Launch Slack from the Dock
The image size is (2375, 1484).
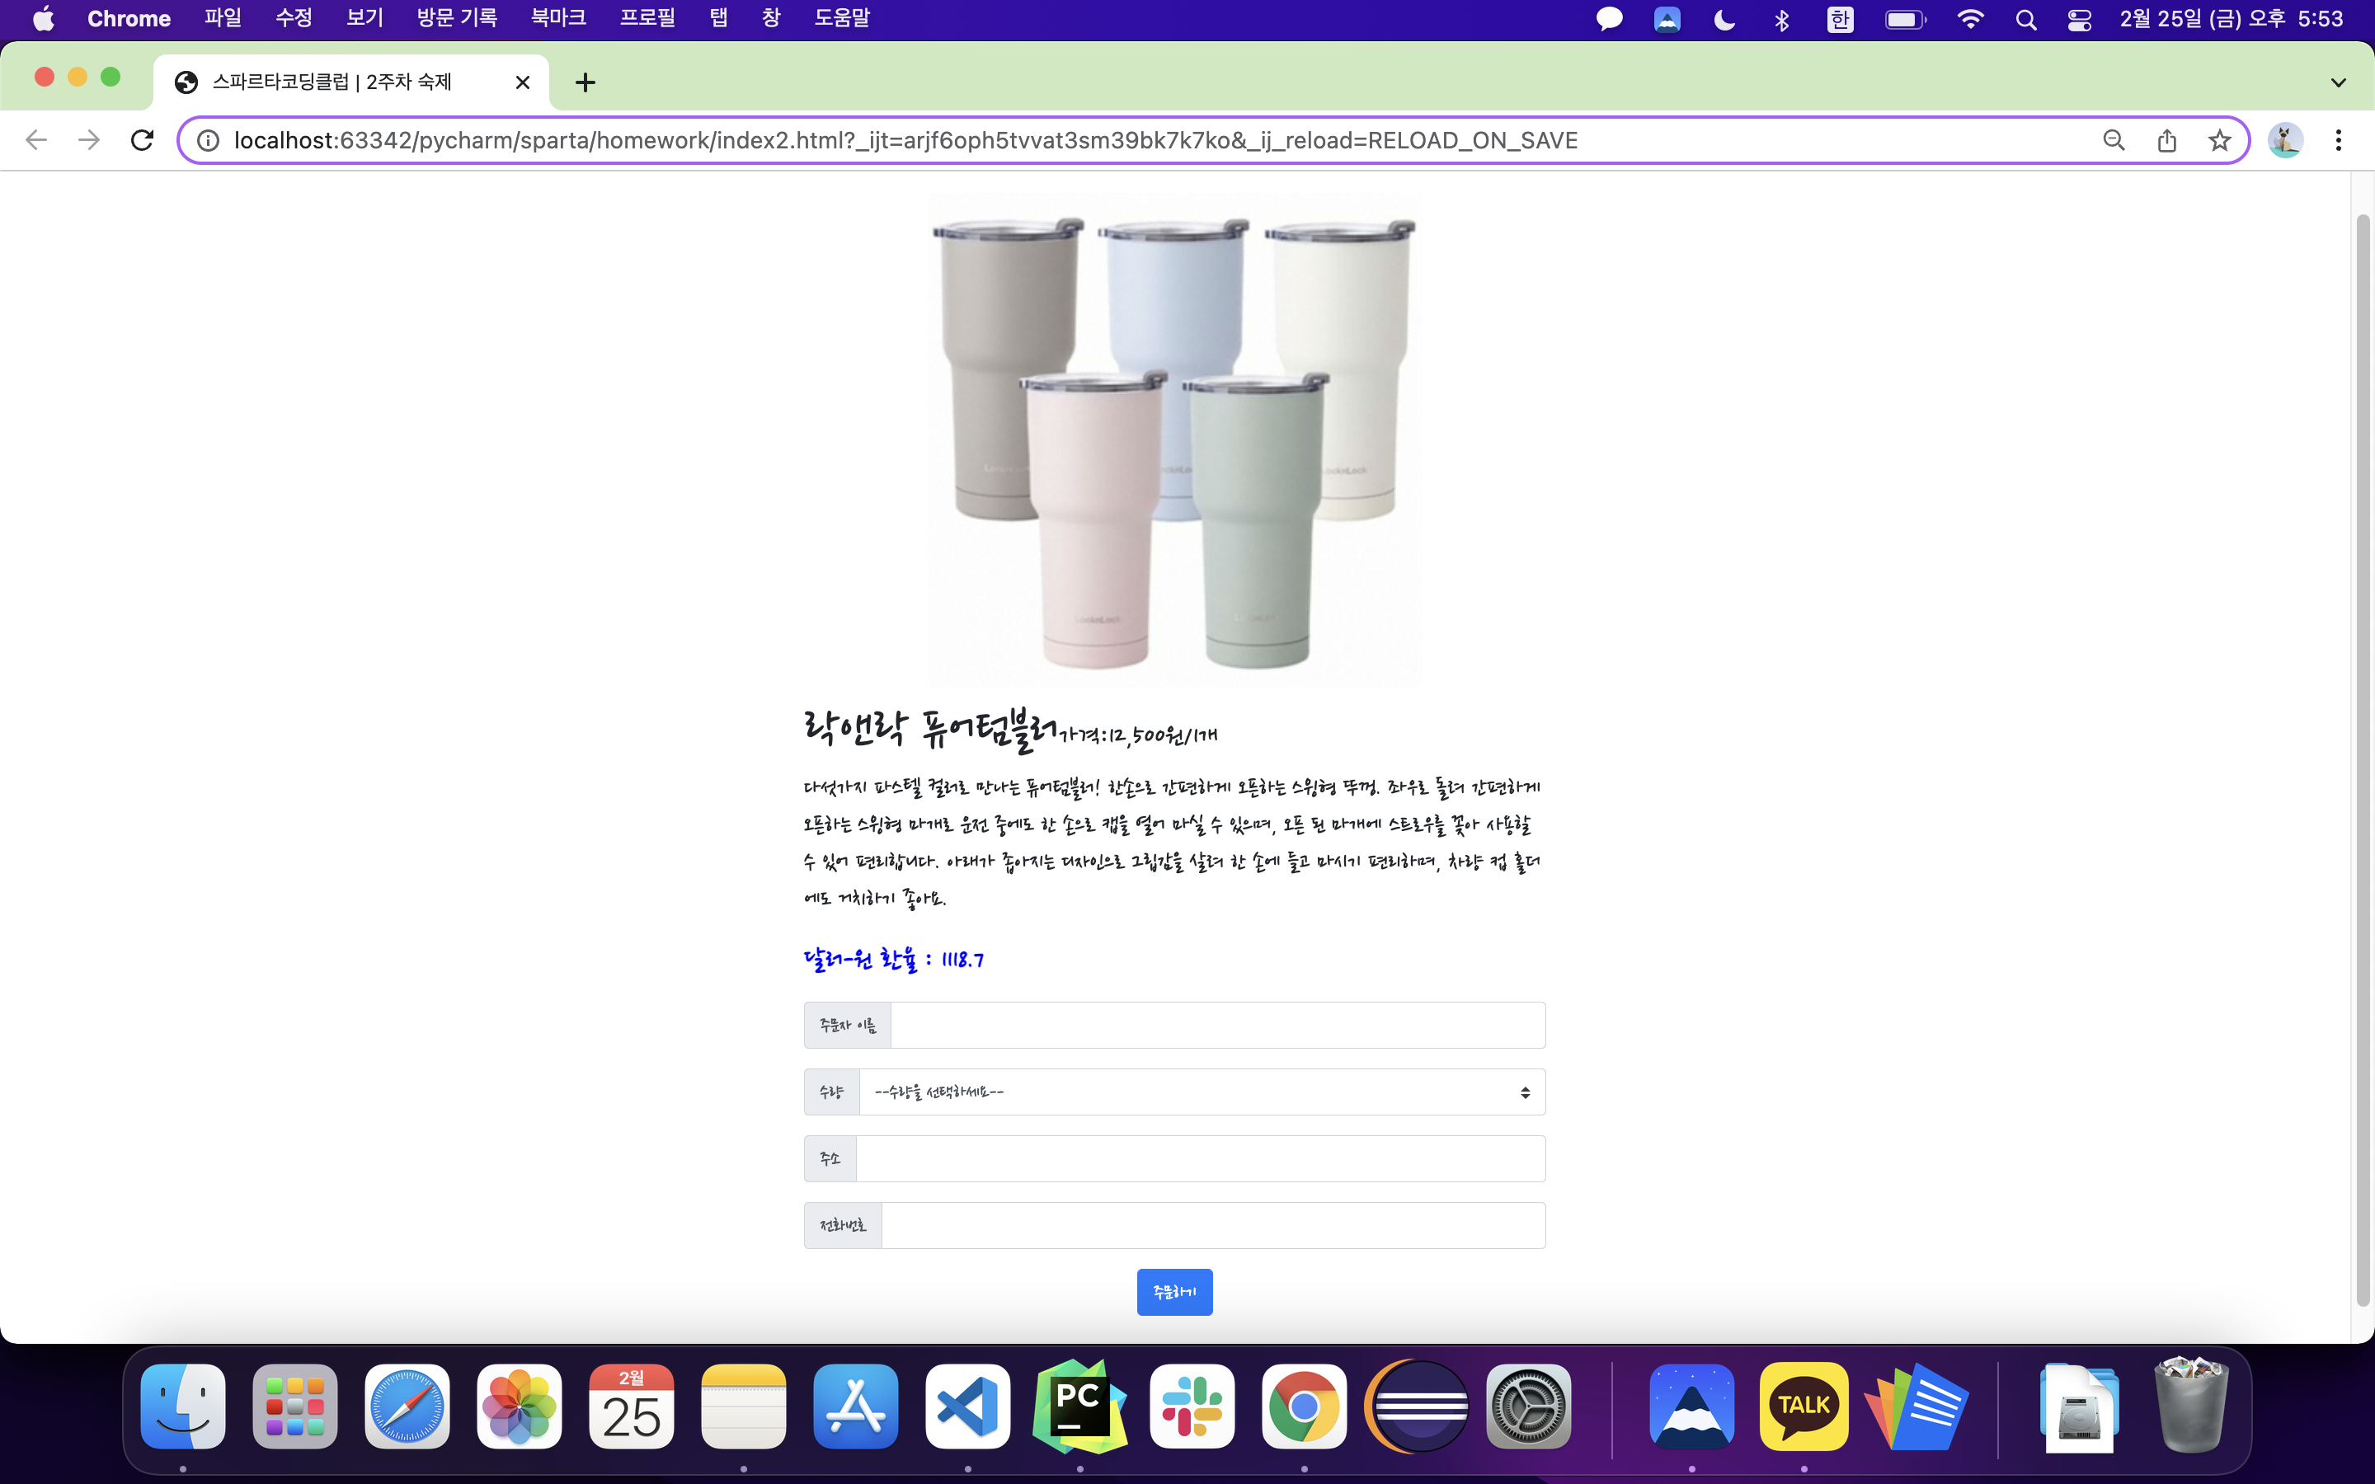(1192, 1406)
